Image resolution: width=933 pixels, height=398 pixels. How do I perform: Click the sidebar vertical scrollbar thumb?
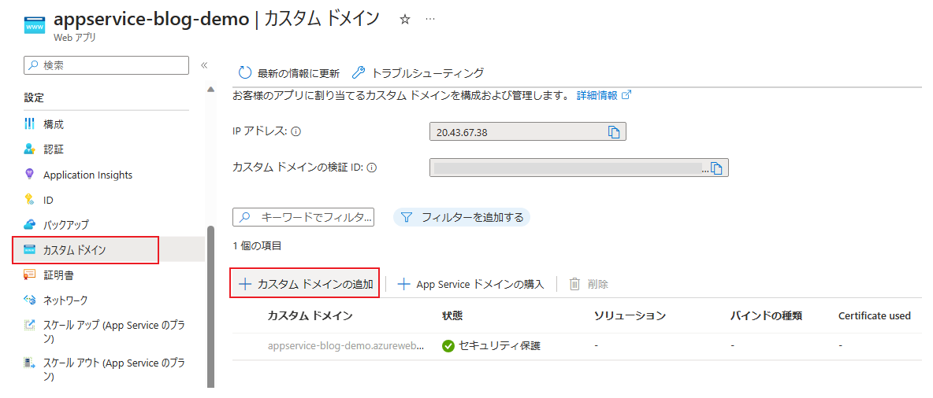click(x=210, y=306)
